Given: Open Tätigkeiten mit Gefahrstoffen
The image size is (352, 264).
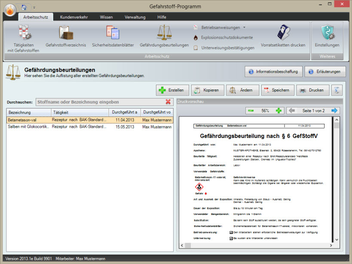Looking at the screenshot, I should tap(23, 38).
